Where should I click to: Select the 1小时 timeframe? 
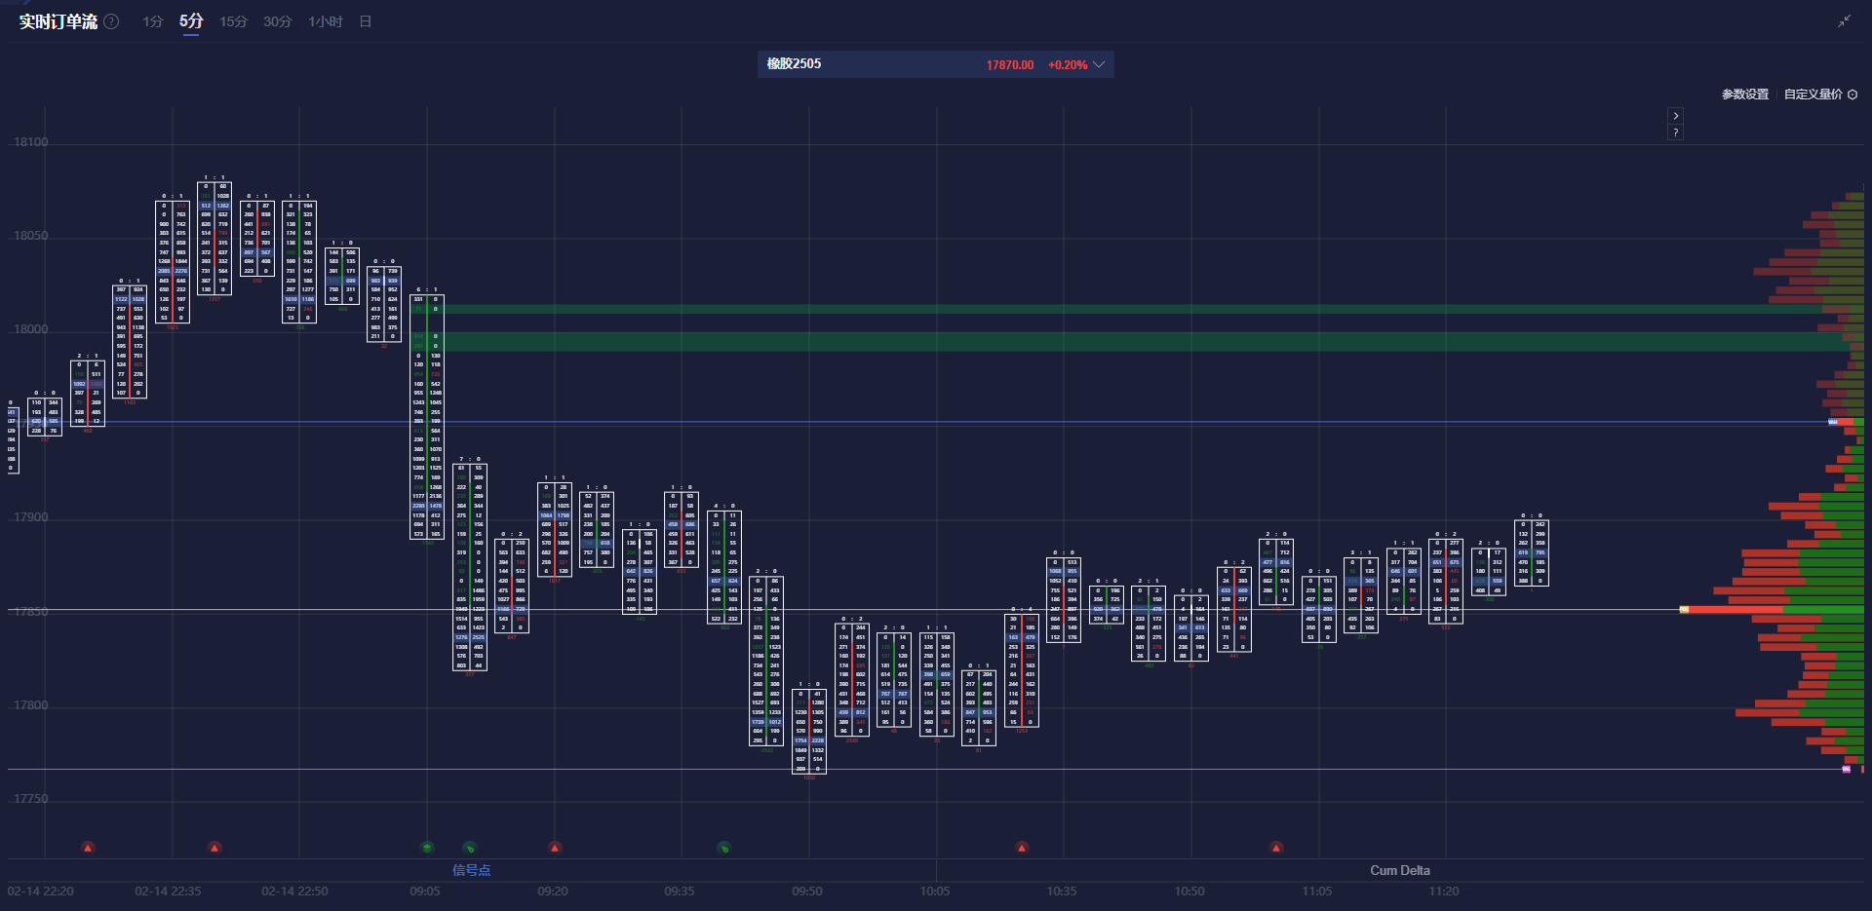click(325, 20)
